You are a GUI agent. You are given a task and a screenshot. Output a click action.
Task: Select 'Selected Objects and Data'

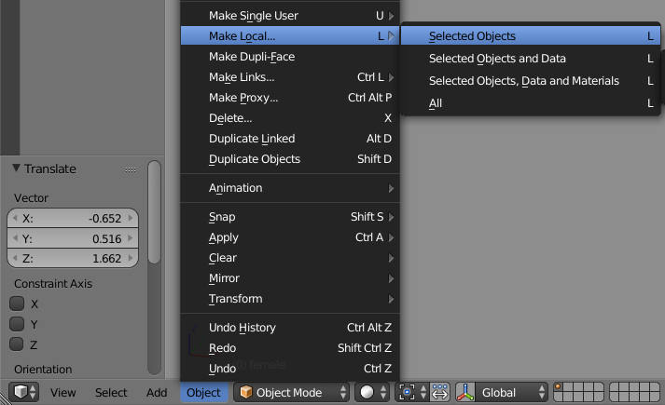531,58
